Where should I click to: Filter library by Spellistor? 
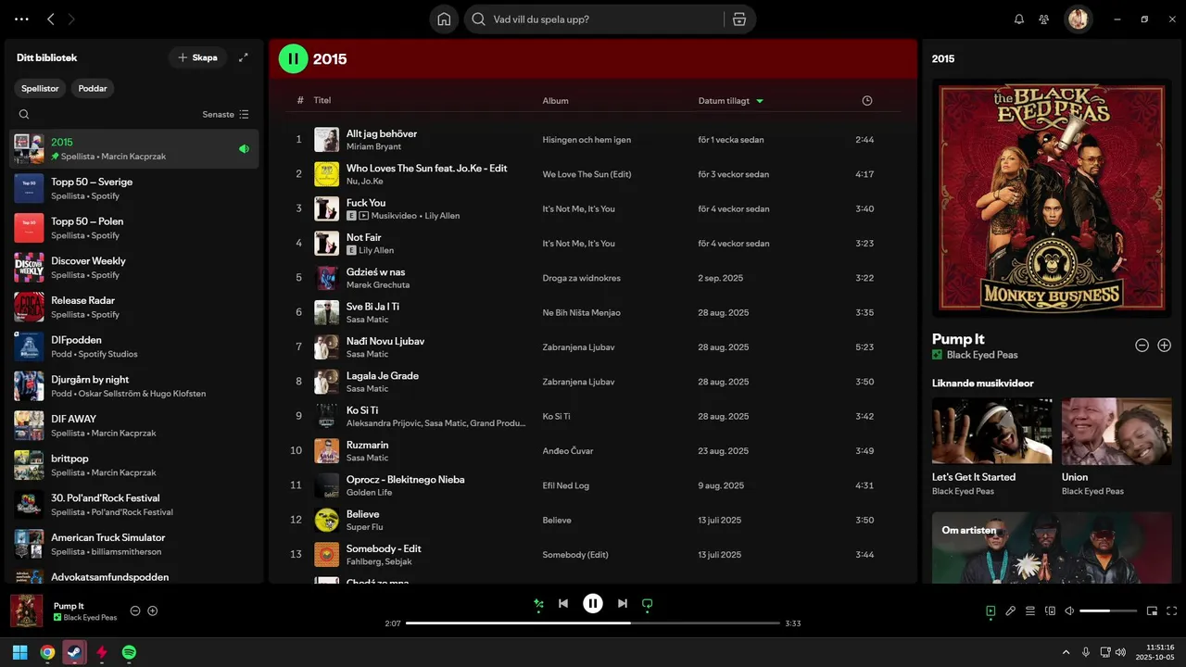pos(41,88)
